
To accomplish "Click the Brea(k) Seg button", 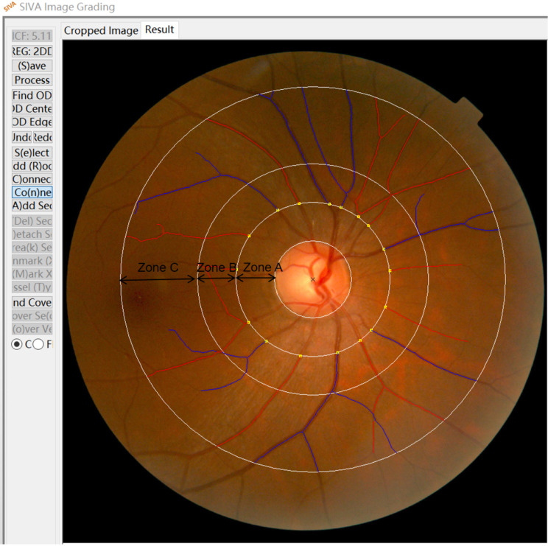I will (32, 248).
